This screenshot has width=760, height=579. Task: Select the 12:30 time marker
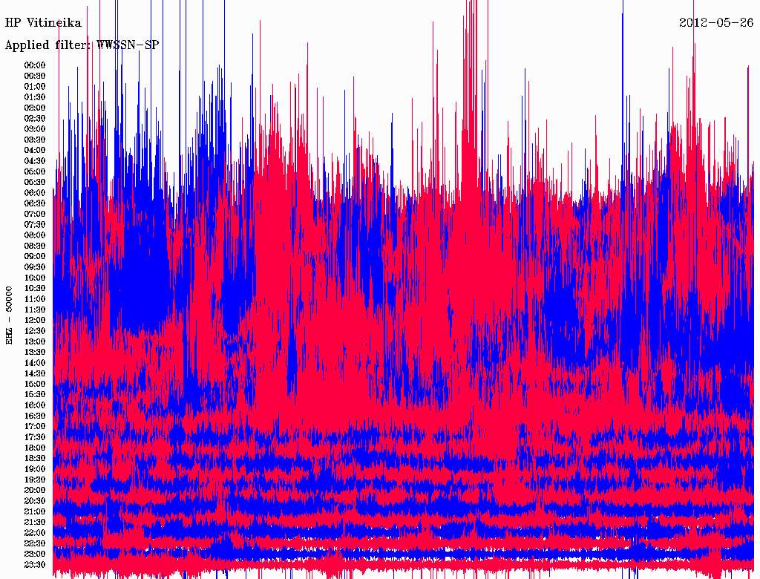click(x=35, y=331)
